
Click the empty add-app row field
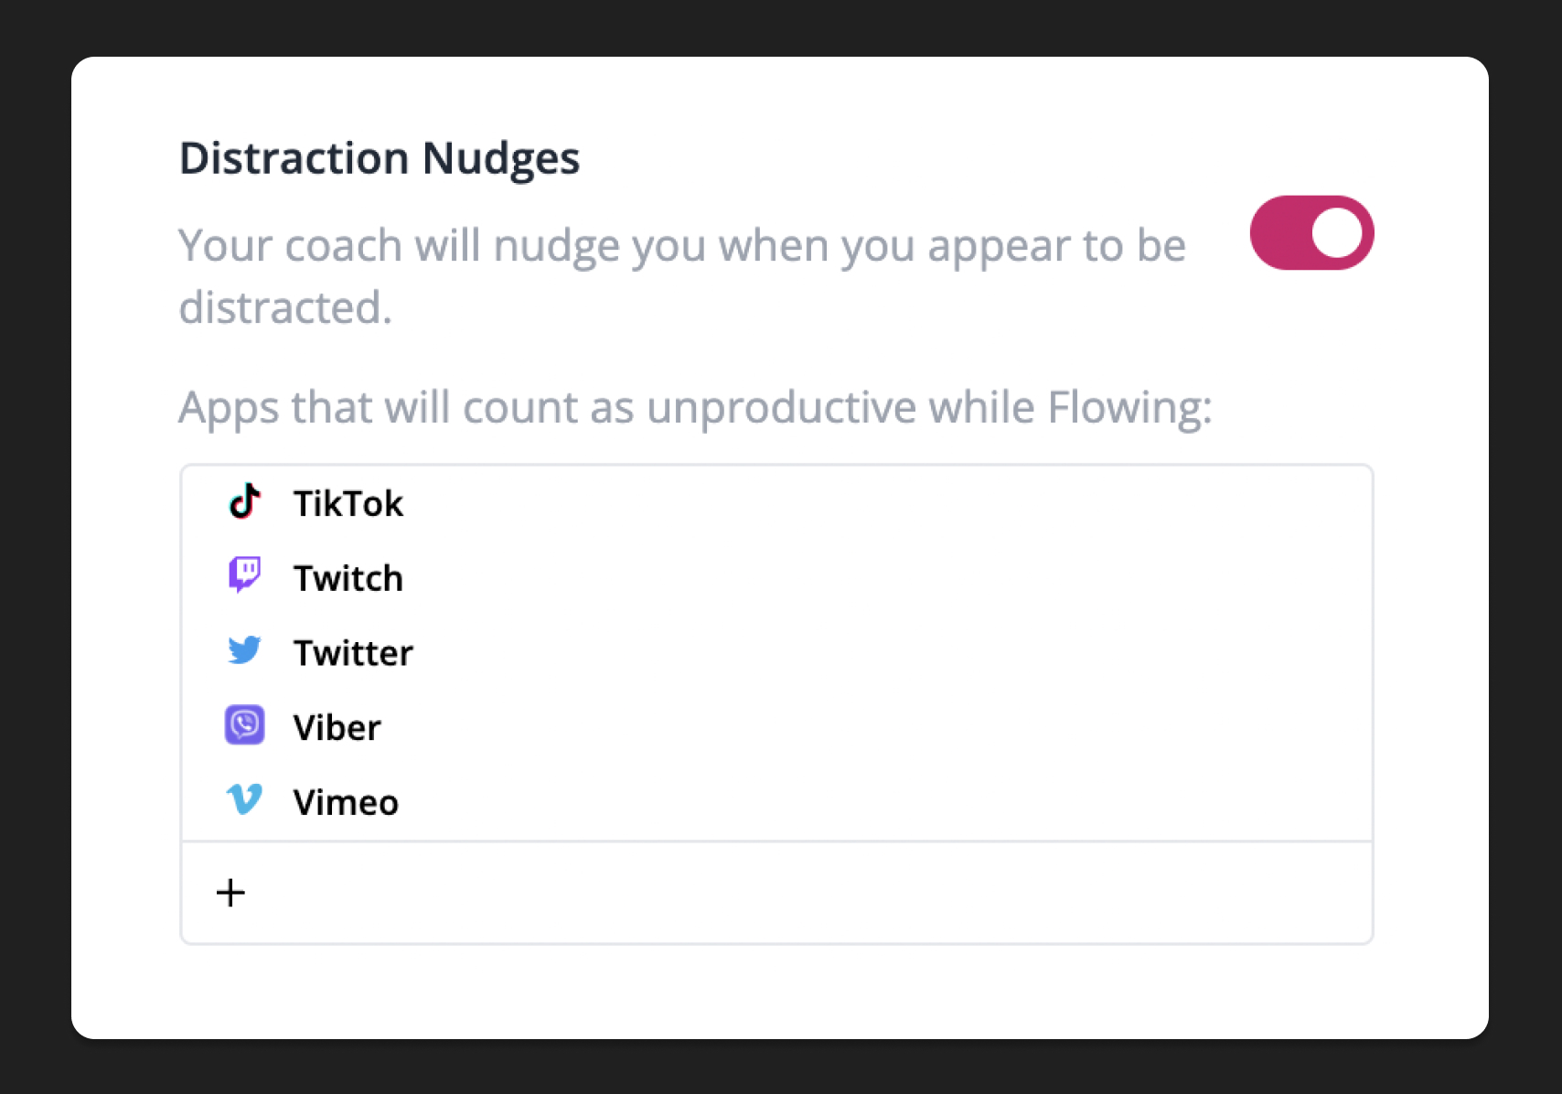(777, 893)
